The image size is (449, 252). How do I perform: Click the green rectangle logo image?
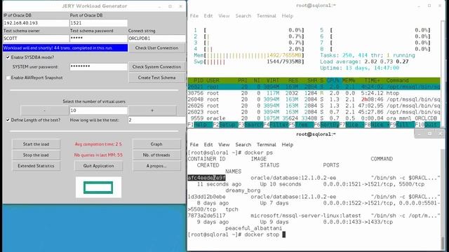pyautogui.click(x=98, y=188)
